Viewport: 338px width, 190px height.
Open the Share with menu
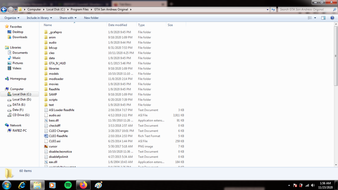coord(68,18)
